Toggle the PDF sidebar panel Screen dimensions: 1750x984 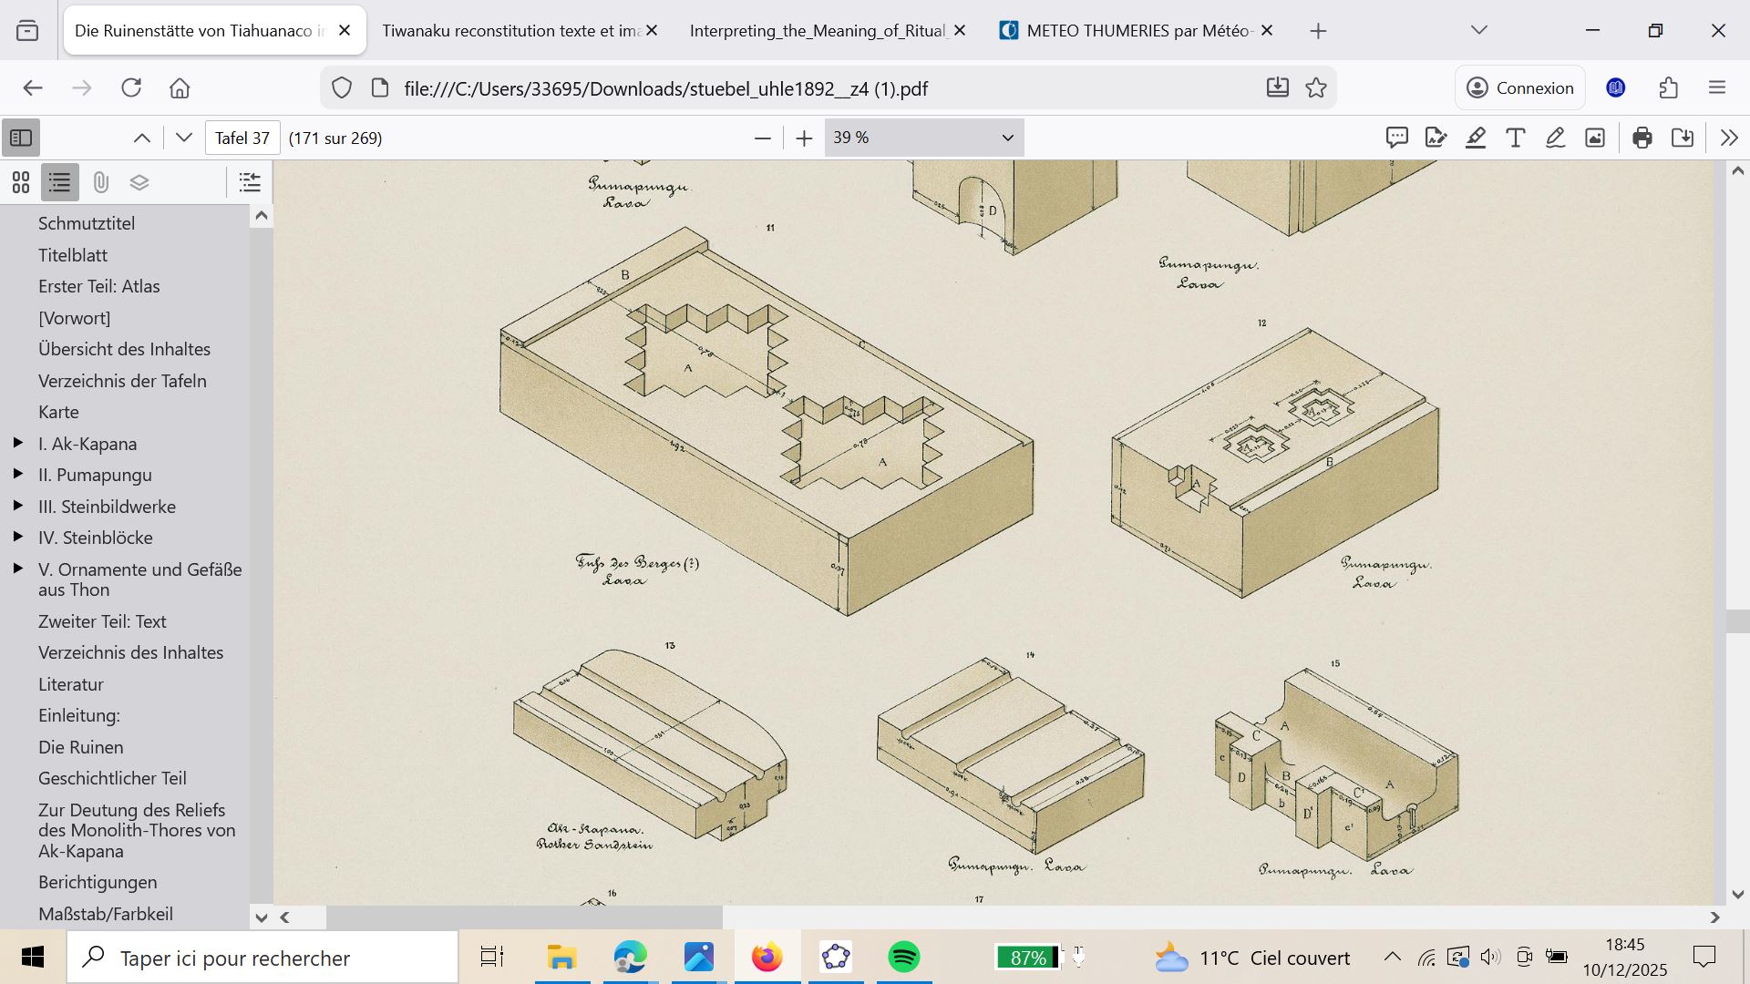click(x=21, y=138)
